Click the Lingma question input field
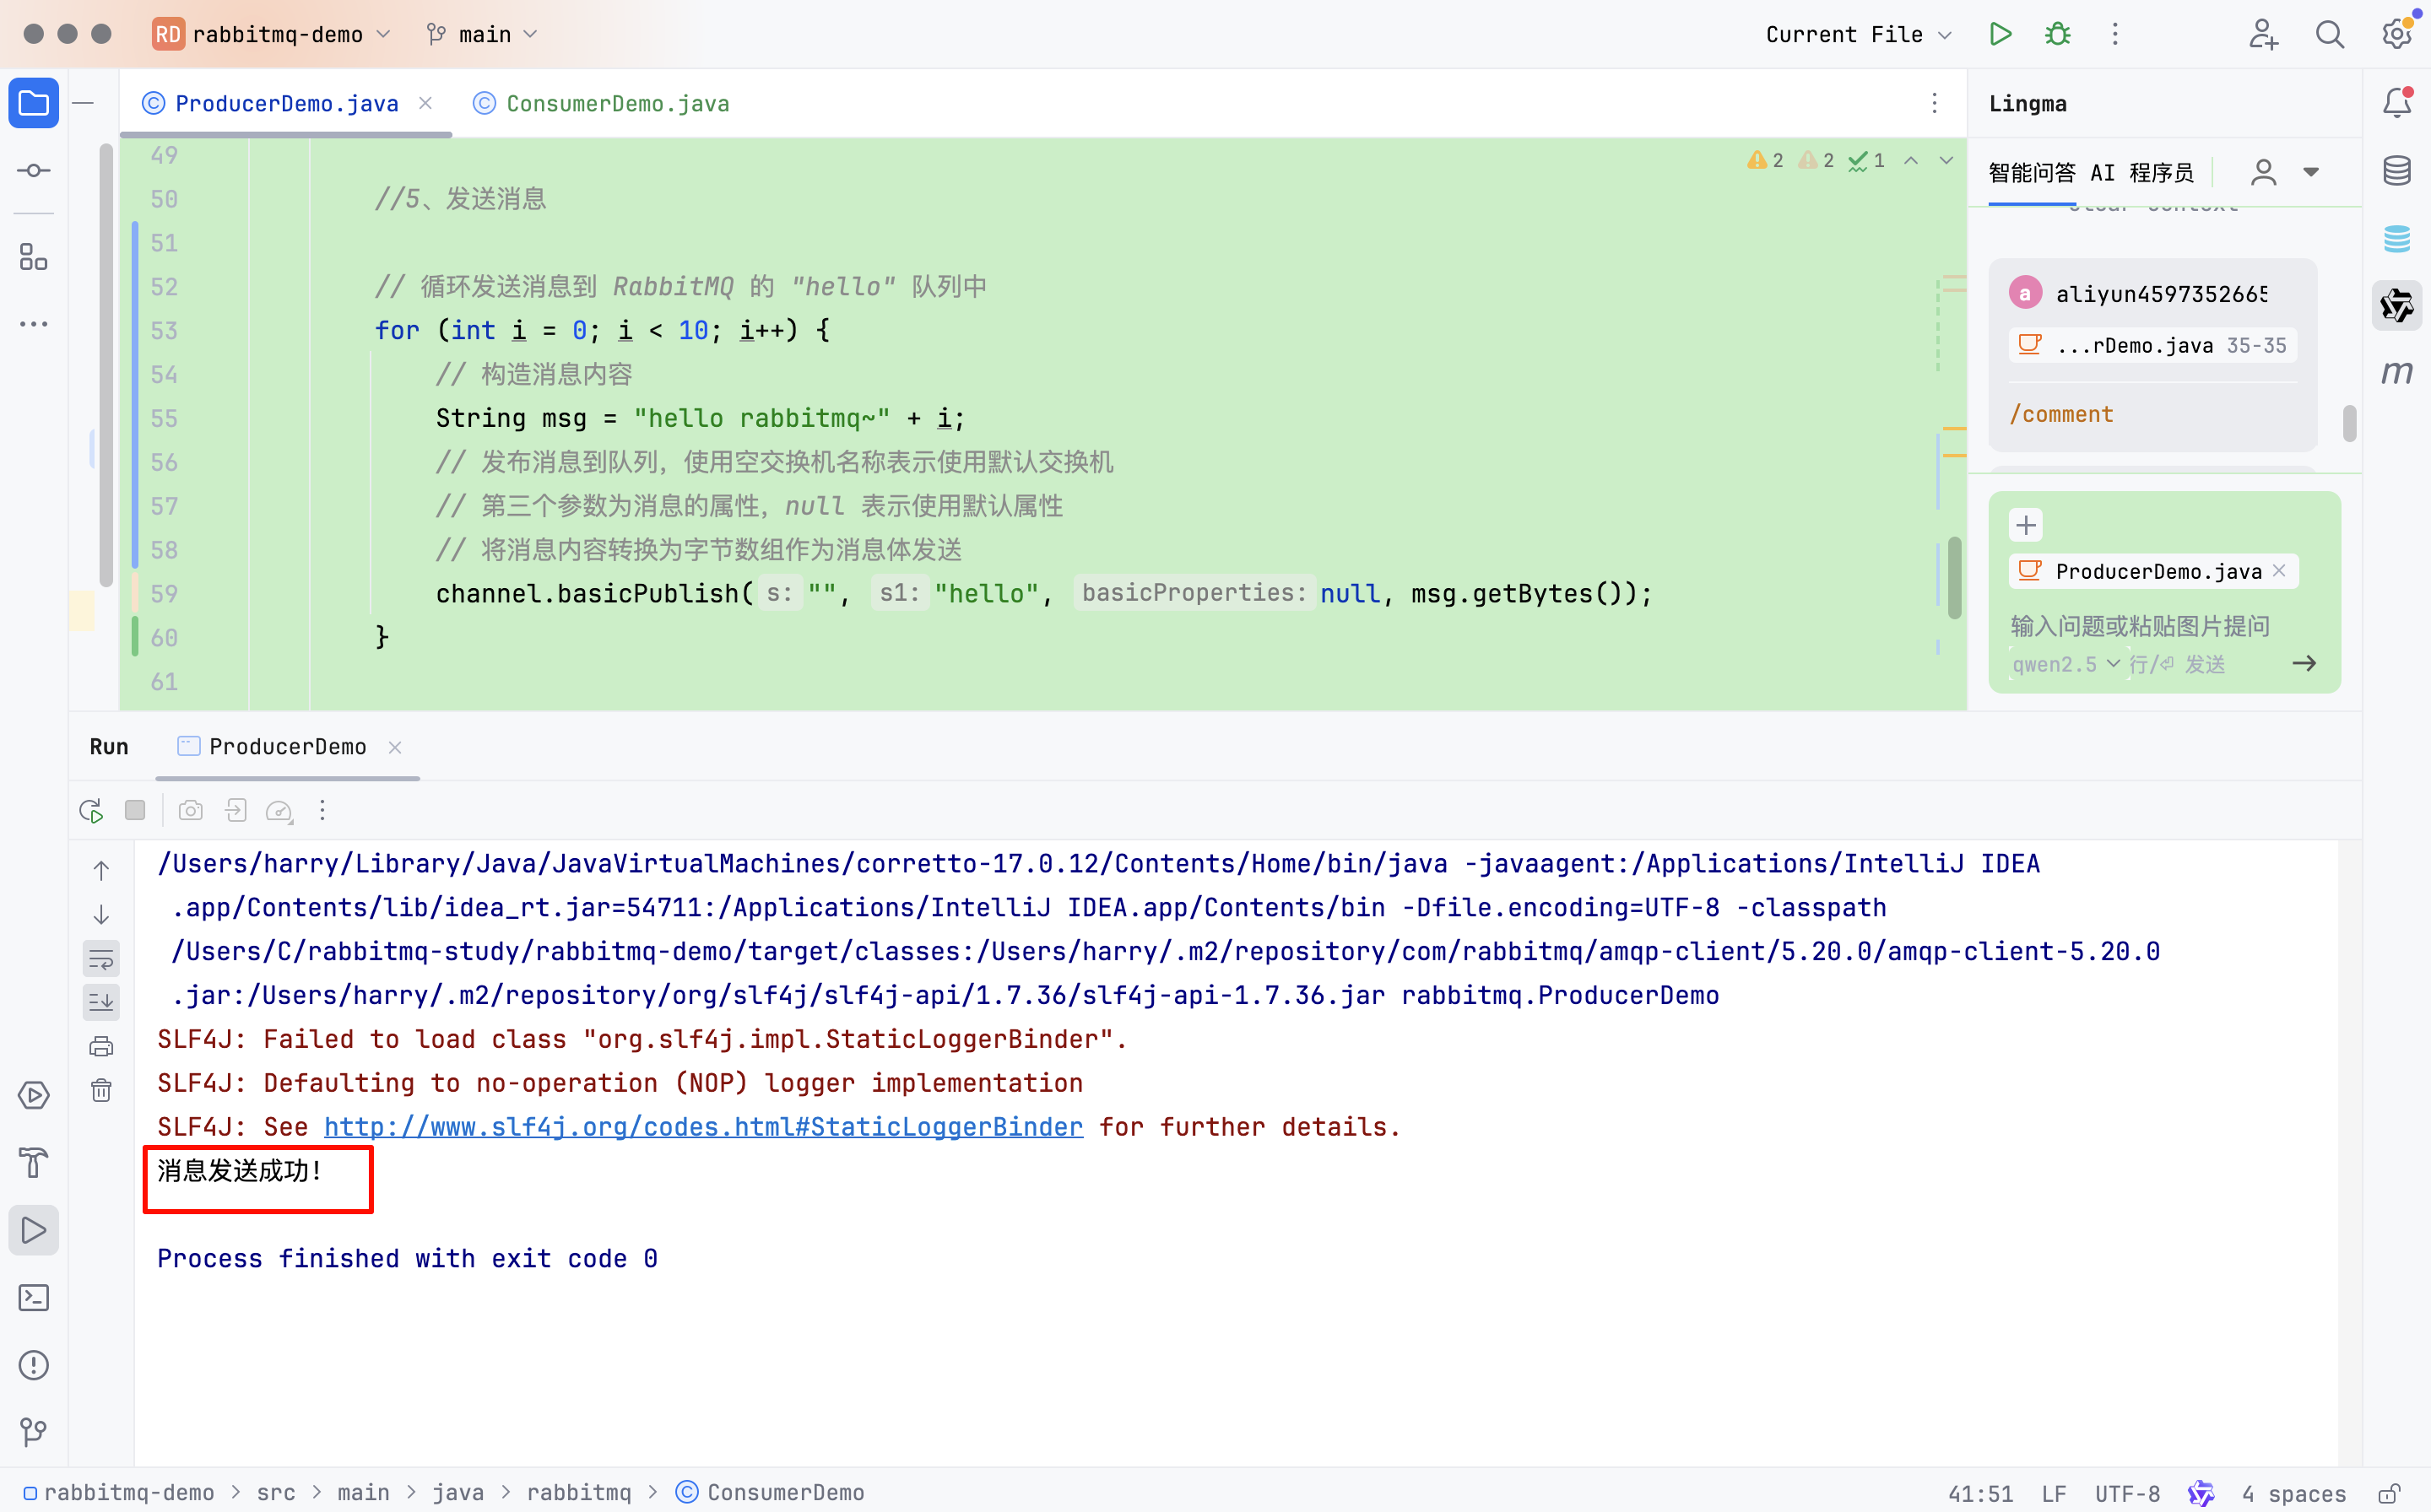 (x=2141, y=626)
